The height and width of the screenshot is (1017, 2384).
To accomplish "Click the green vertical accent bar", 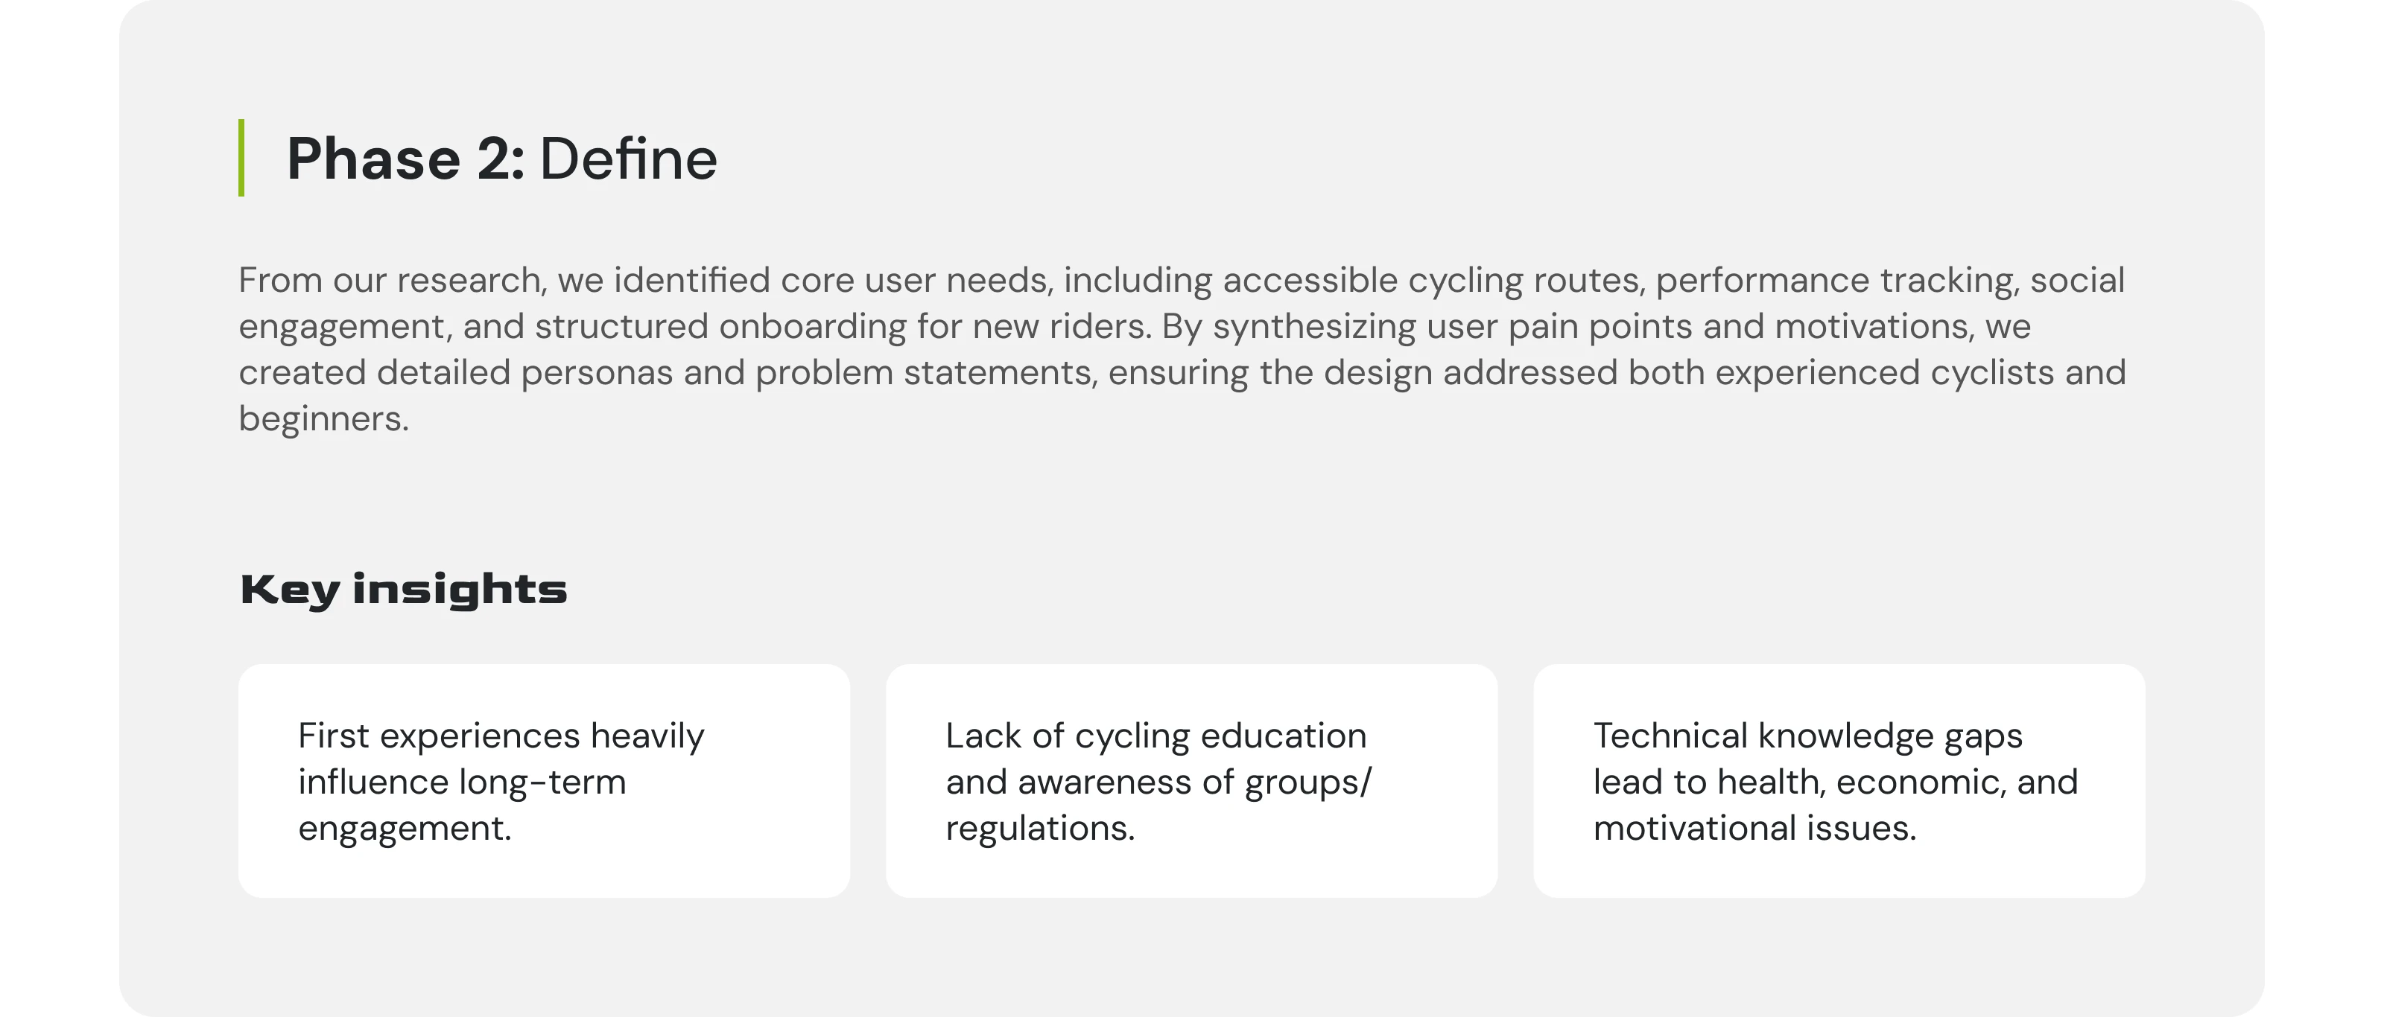I will (x=241, y=157).
